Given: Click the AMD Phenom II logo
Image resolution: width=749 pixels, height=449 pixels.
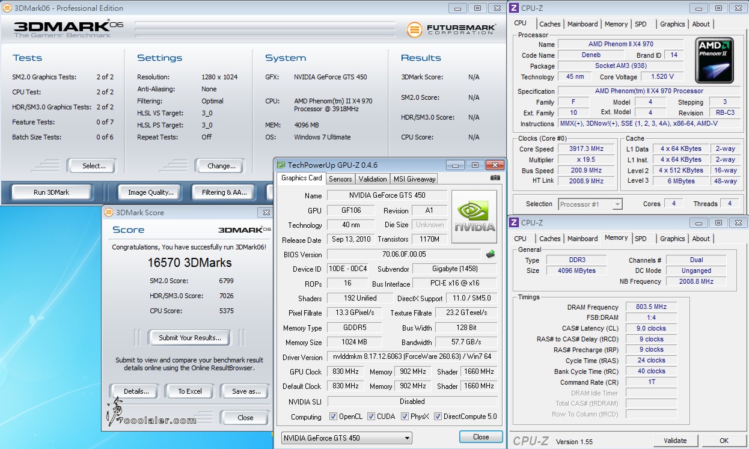Looking at the screenshot, I should pyautogui.click(x=714, y=60).
